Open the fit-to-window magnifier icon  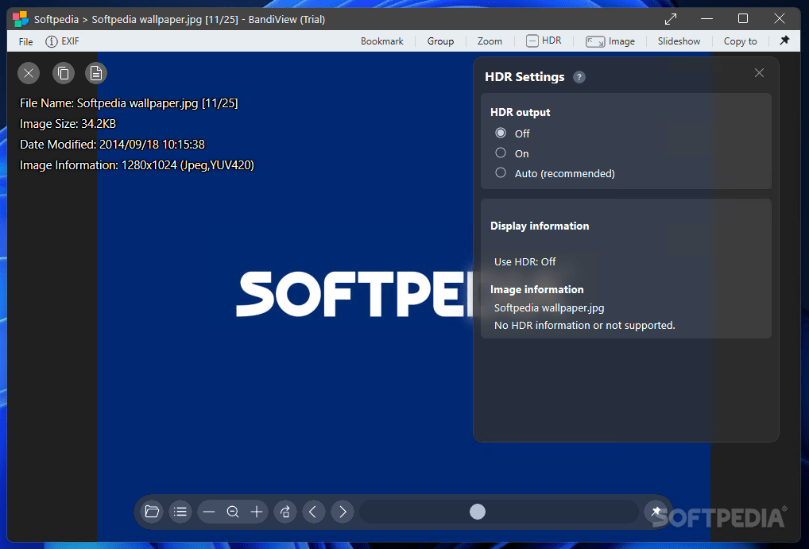[234, 512]
